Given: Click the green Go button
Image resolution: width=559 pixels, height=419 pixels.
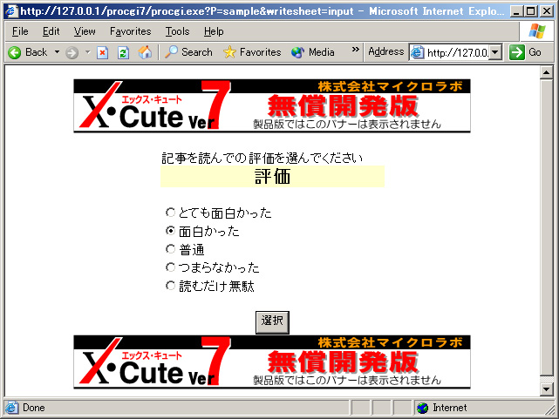Looking at the screenshot, I should [526, 52].
